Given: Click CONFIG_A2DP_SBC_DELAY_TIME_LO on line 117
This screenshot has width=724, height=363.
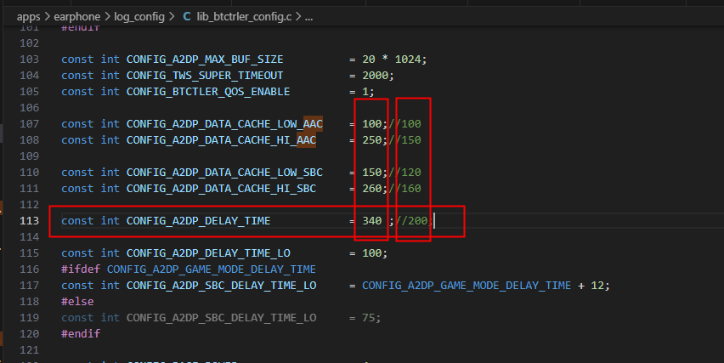Looking at the screenshot, I should (x=221, y=286).
